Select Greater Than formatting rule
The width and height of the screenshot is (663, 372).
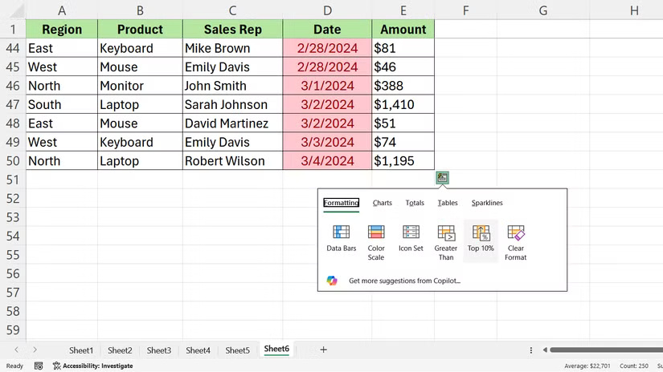(x=446, y=233)
